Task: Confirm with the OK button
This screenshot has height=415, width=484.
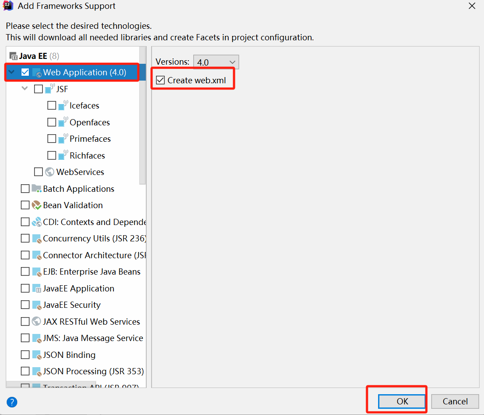Action: pyautogui.click(x=402, y=401)
